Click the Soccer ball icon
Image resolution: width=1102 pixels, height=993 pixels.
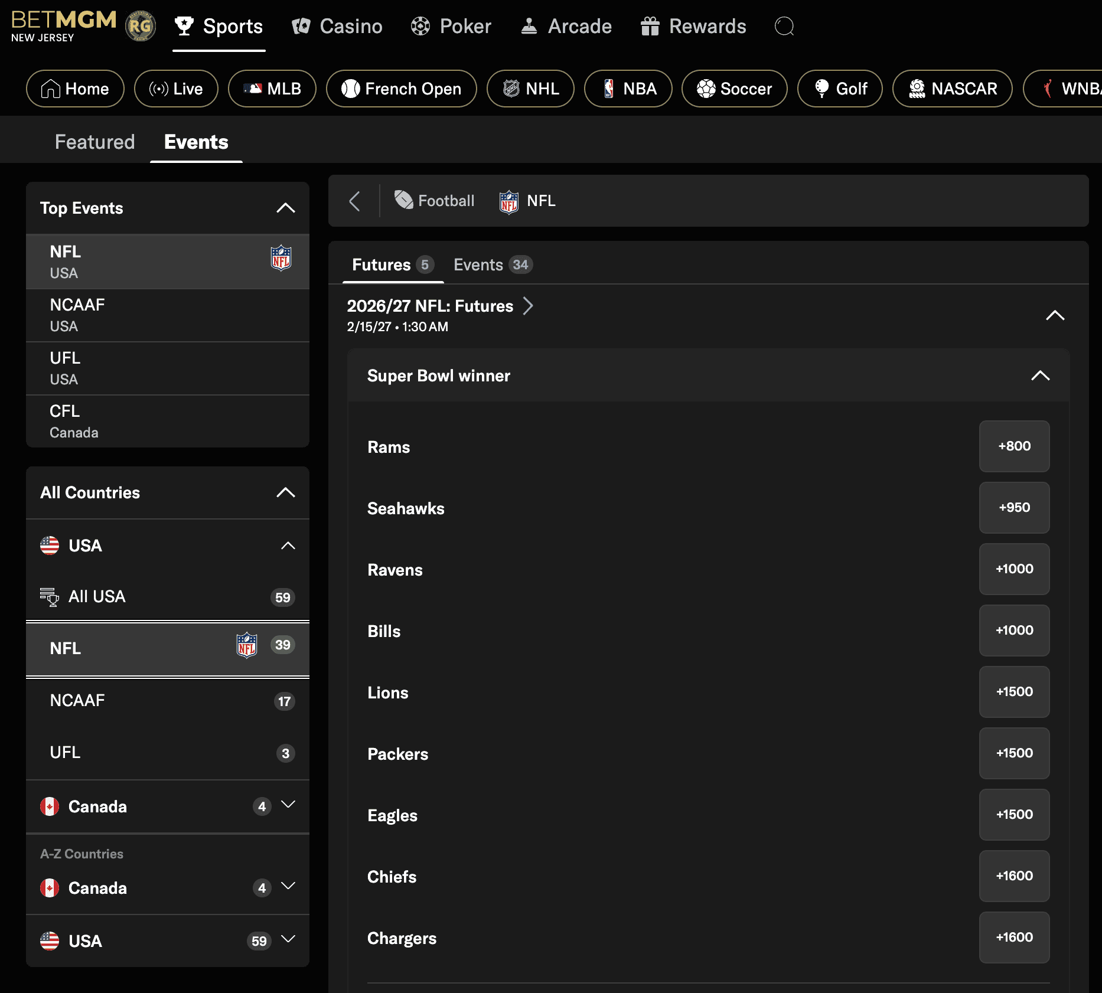tap(706, 89)
